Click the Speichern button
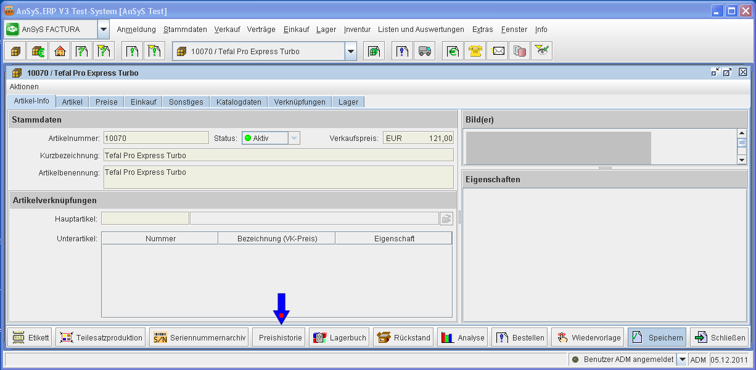 coord(657,337)
